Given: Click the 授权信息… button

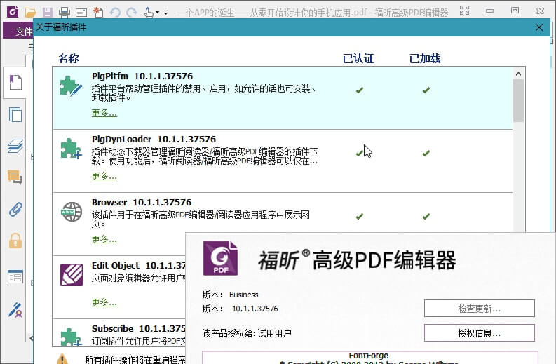Looking at the screenshot, I should click(x=479, y=333).
